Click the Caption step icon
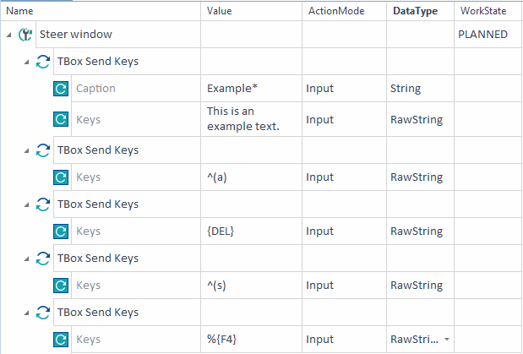The image size is (523, 354). click(61, 88)
